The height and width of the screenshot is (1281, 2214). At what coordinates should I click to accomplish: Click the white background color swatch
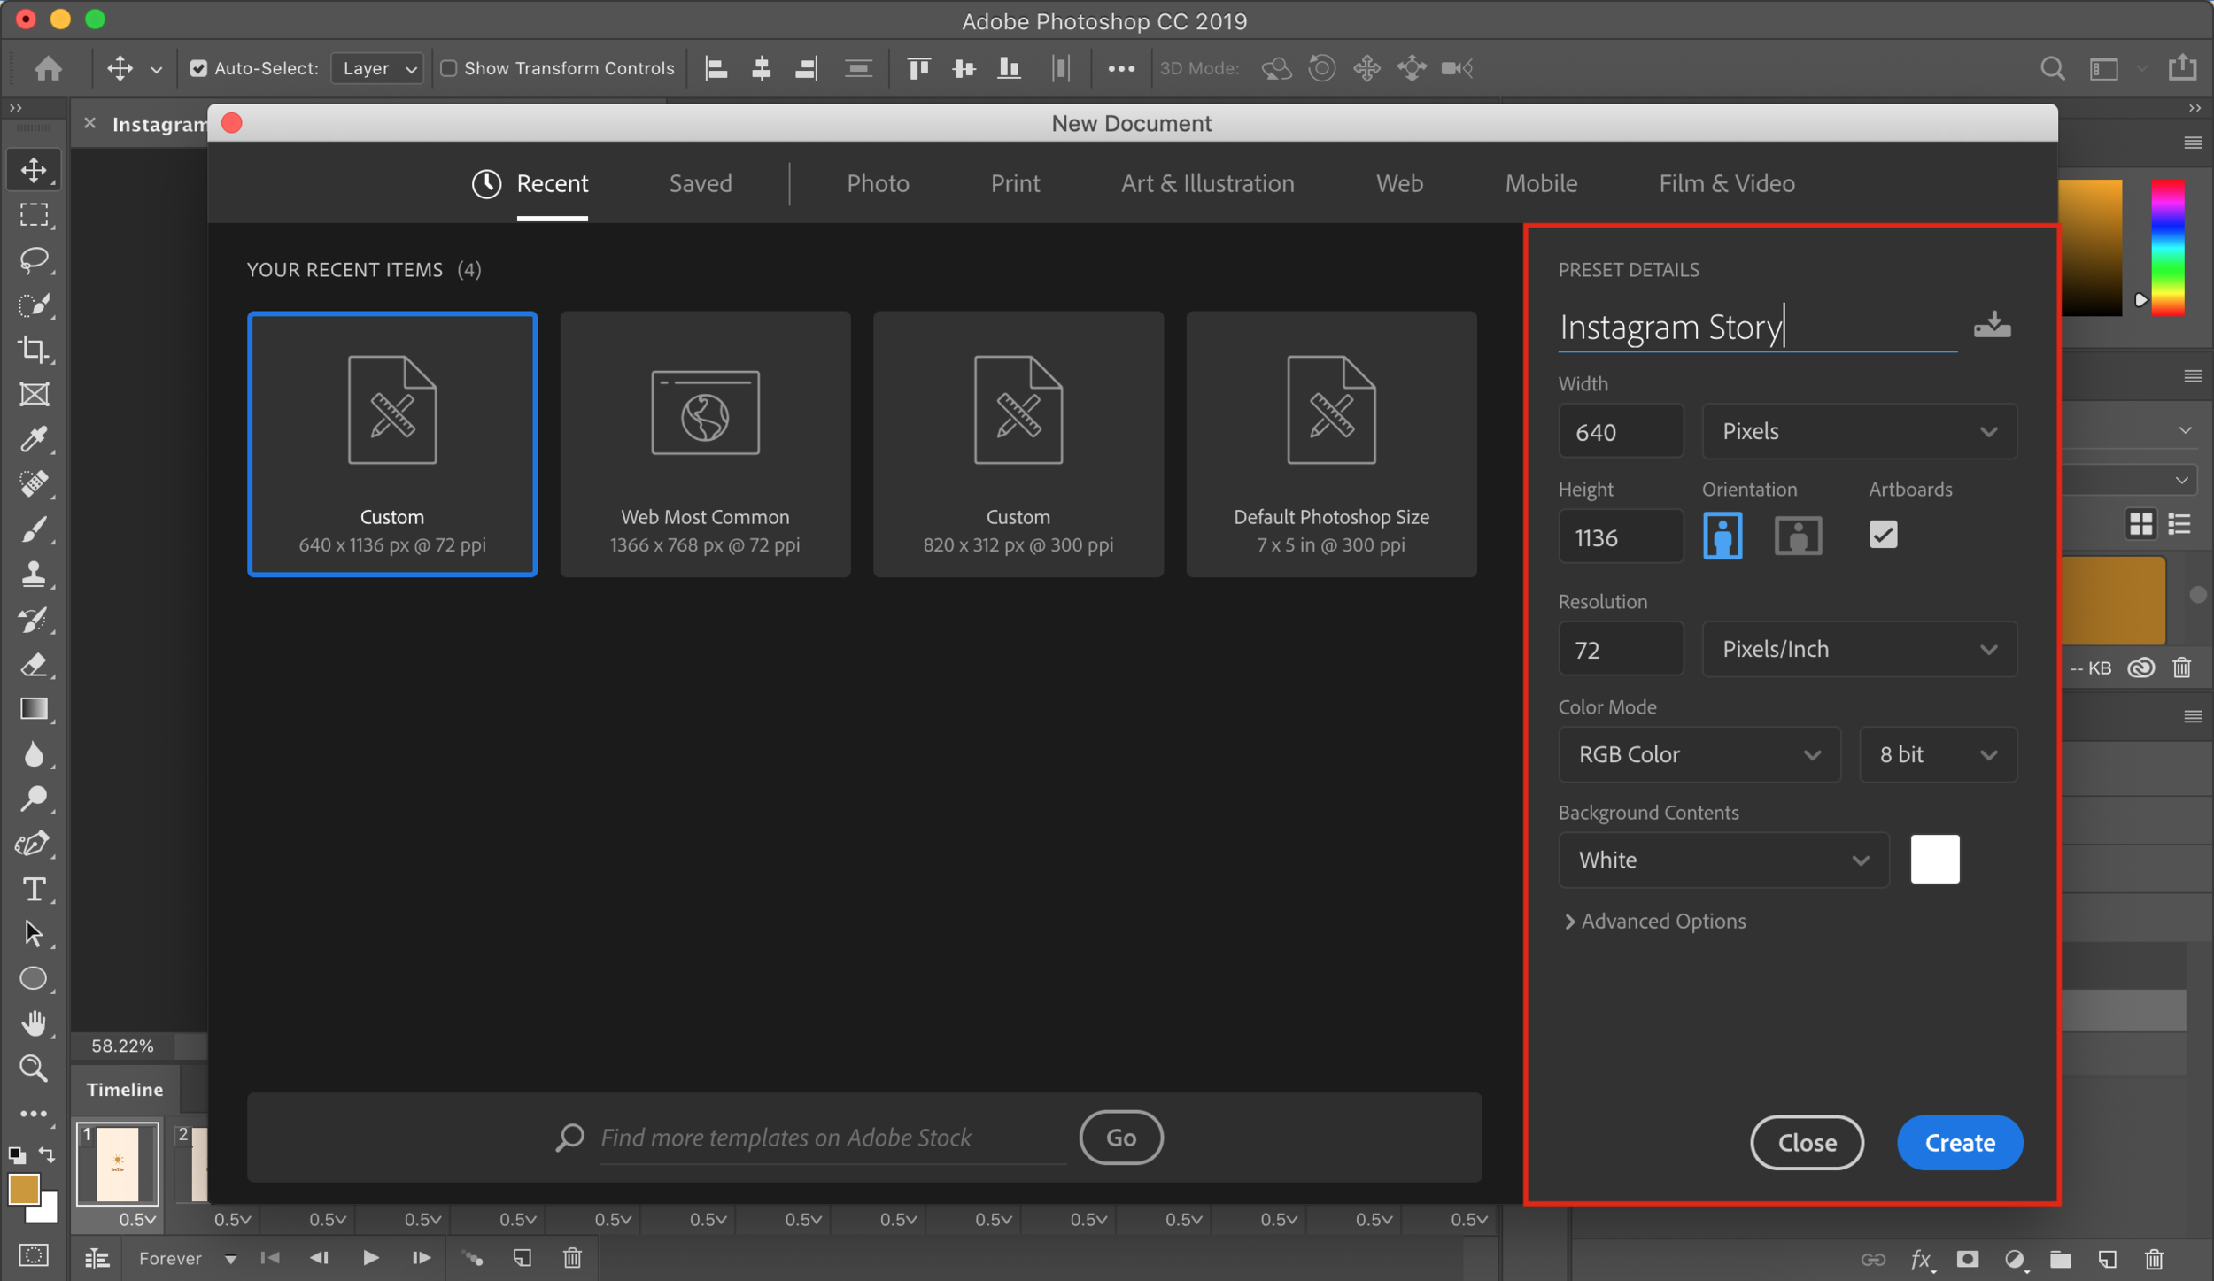[1935, 860]
